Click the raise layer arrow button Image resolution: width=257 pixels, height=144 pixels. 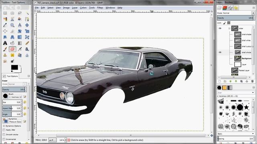point(230,81)
